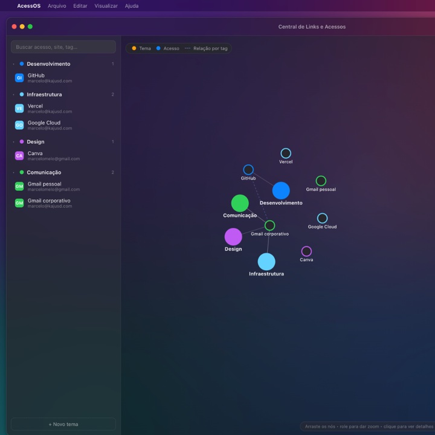The image size is (435, 435).
Task: Click the green Comunicação theme node
Action: click(x=240, y=203)
